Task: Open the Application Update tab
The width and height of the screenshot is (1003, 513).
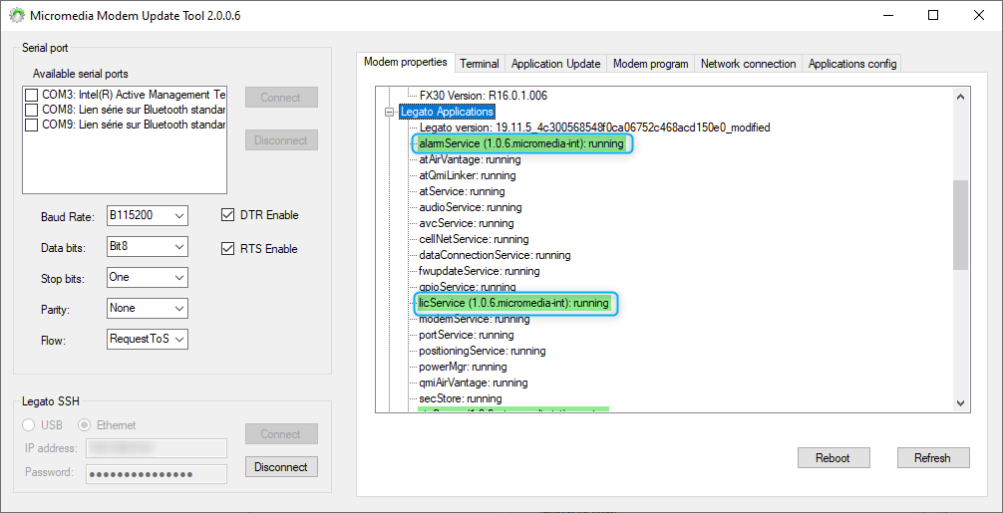Action: (555, 64)
